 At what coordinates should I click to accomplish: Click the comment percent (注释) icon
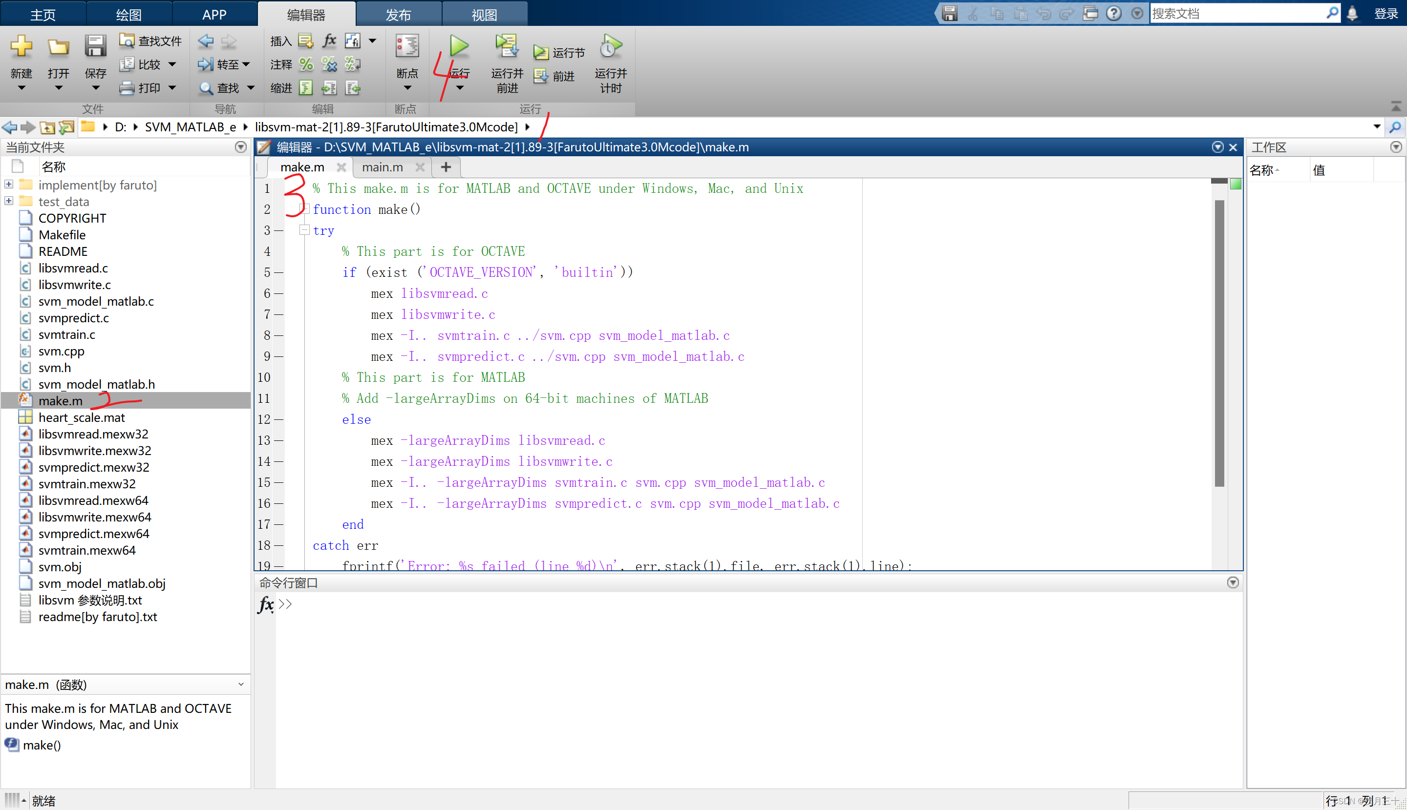point(306,64)
